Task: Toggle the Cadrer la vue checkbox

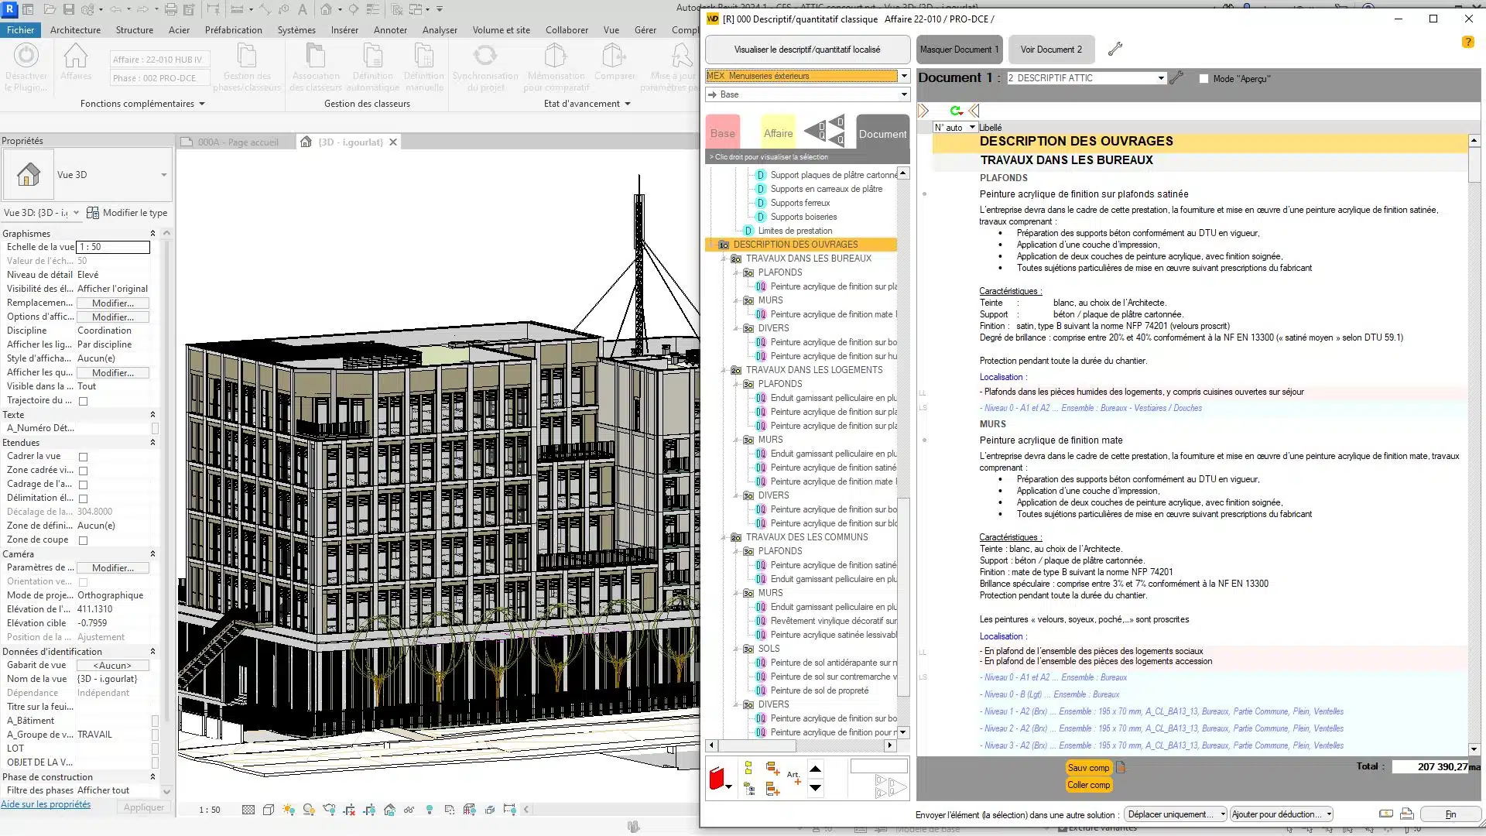Action: pyautogui.click(x=84, y=457)
